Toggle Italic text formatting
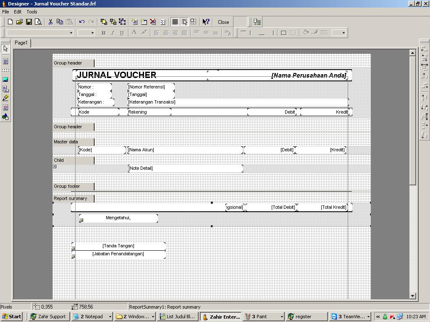This screenshot has height=322, width=430. [x=113, y=33]
